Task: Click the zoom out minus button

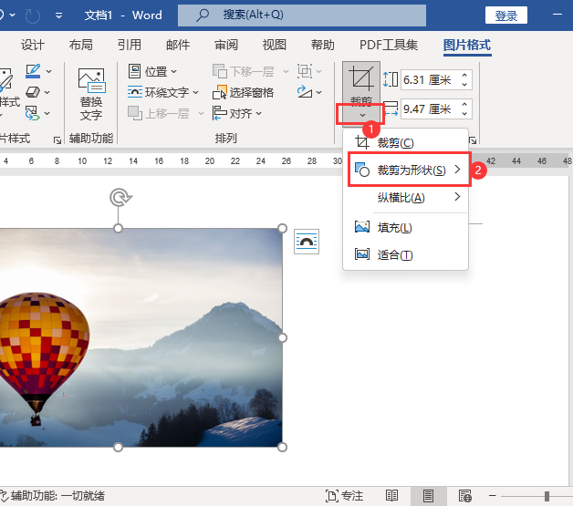Action: pos(492,496)
